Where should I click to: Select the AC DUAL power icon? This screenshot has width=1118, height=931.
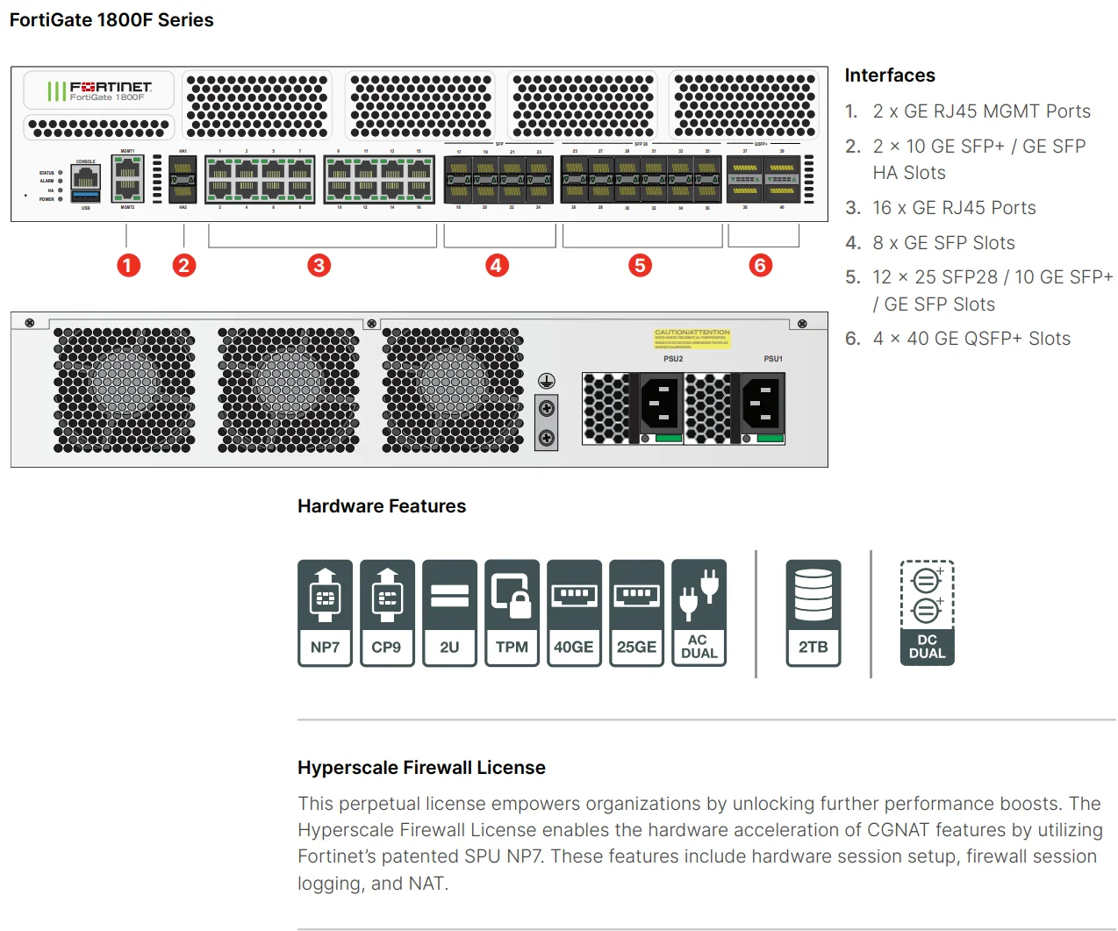[699, 612]
